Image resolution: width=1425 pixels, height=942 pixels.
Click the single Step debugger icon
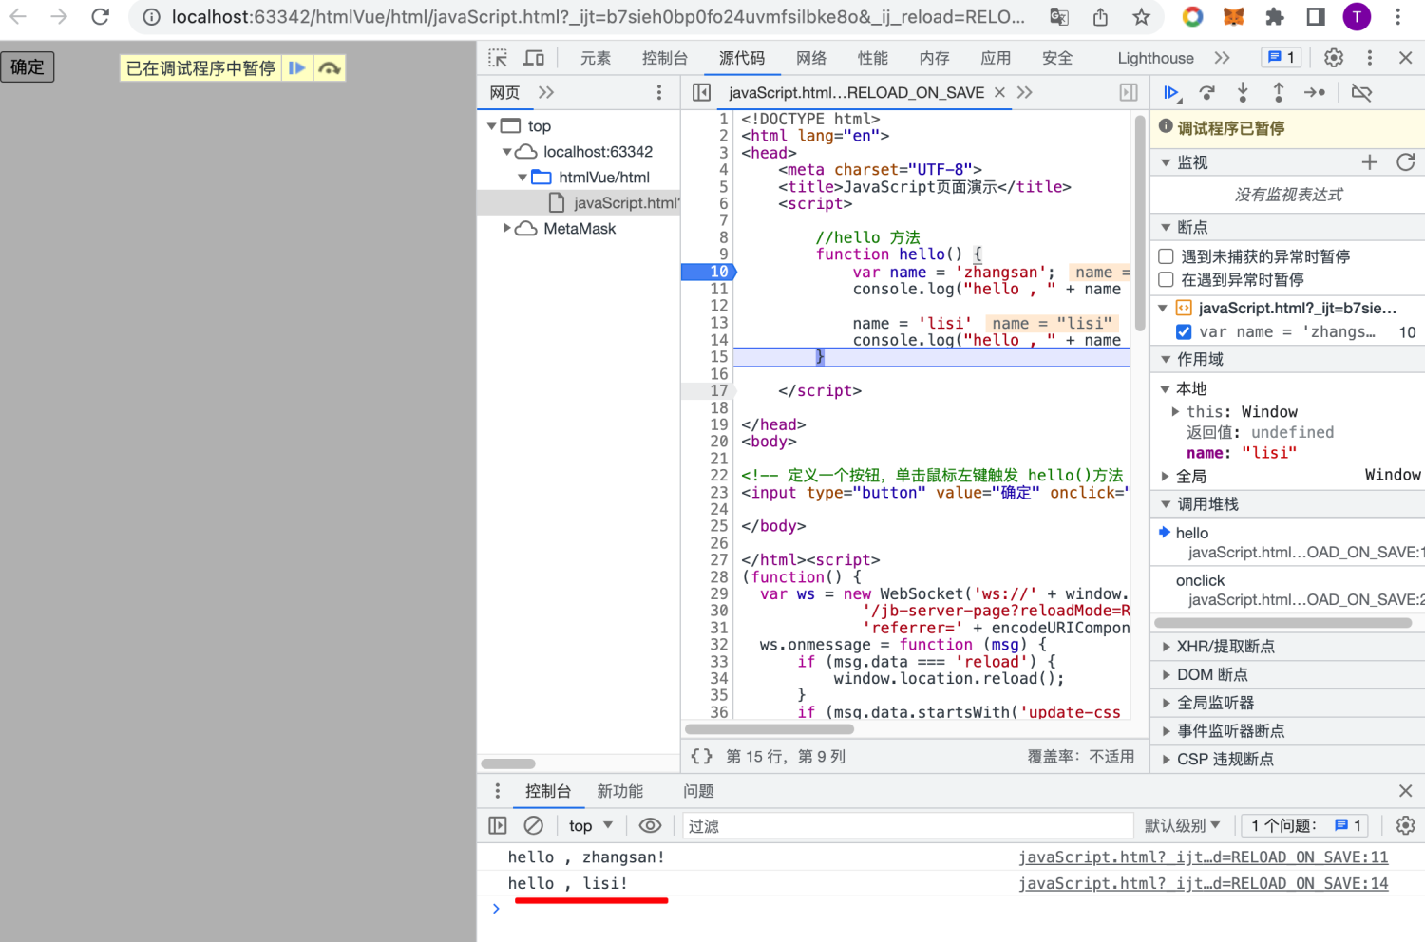pyautogui.click(x=1315, y=92)
